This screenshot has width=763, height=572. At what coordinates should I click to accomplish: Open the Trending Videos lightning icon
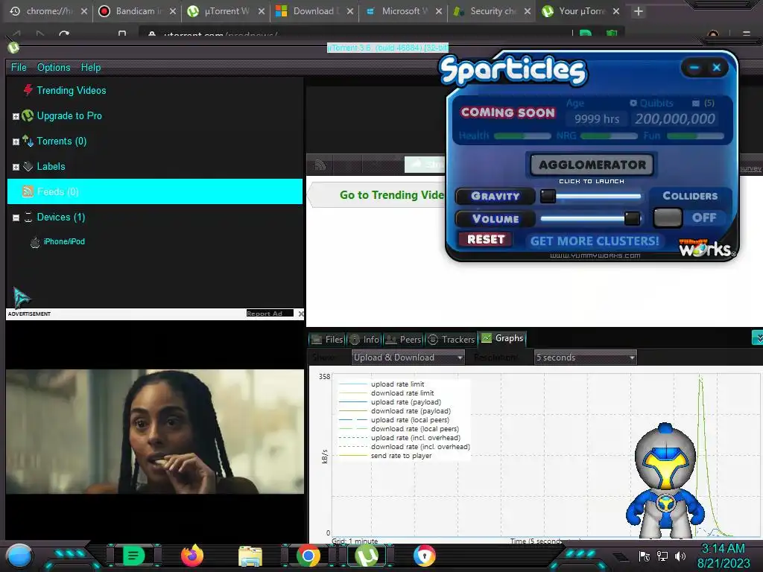(28, 90)
